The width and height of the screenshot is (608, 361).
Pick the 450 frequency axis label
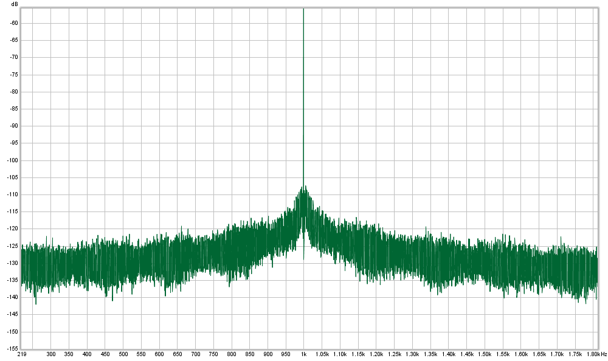[105, 354]
